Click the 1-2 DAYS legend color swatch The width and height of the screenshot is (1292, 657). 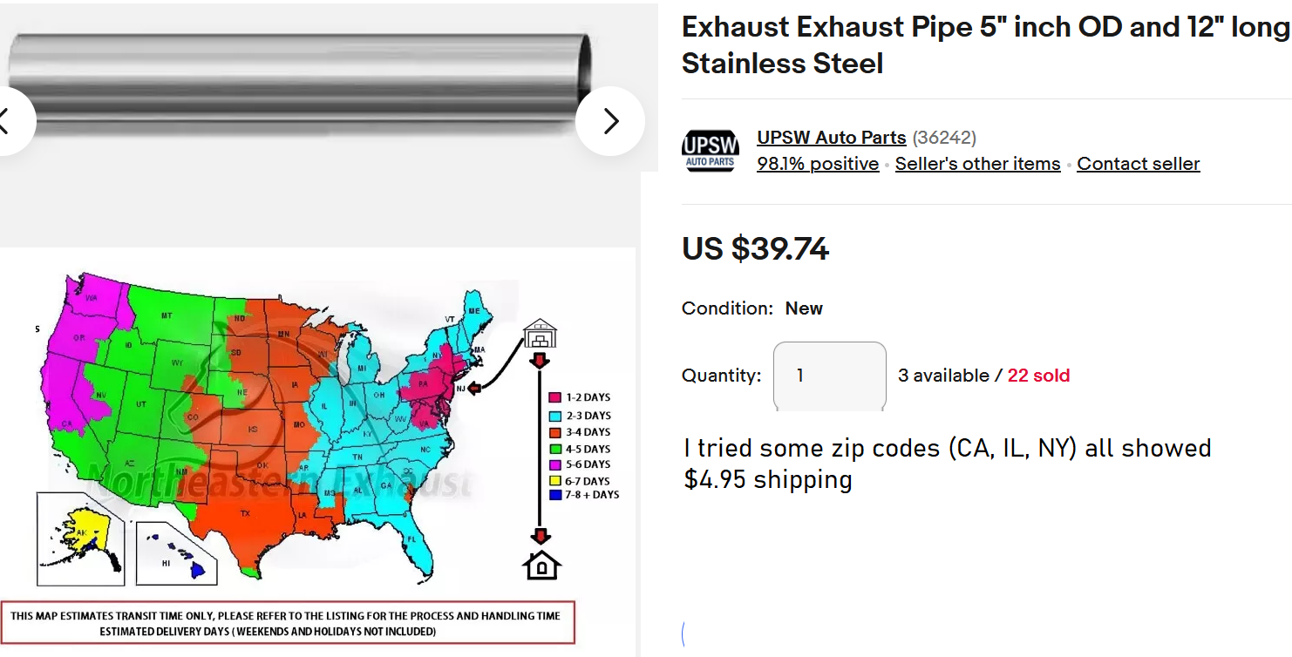coord(555,398)
